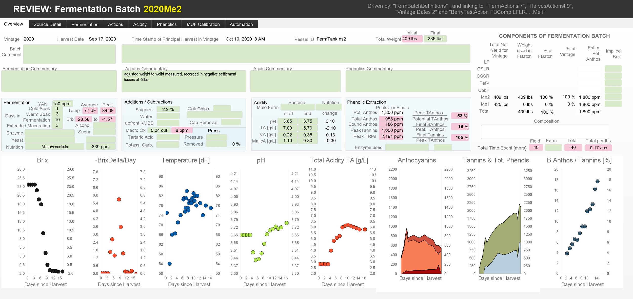Click the Acids Commentary box
This screenshot has width=633, height=299.
(x=295, y=81)
